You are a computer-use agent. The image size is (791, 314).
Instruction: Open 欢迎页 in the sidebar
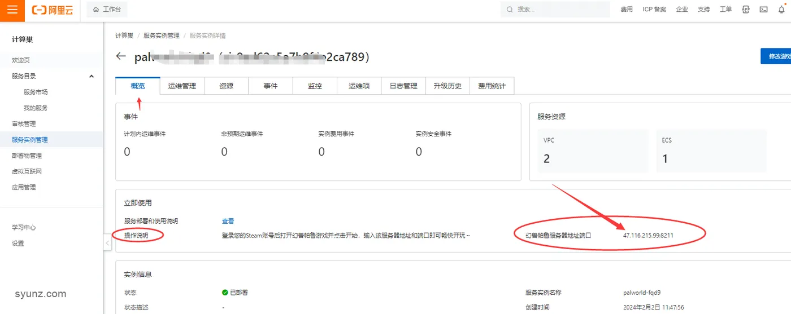tap(21, 60)
